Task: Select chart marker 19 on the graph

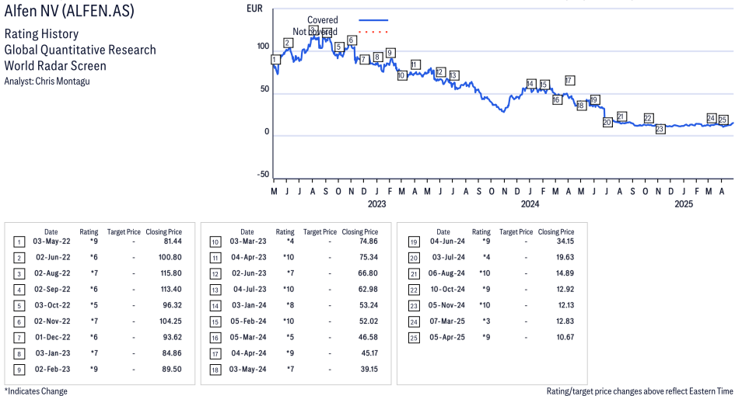Action: [x=595, y=99]
